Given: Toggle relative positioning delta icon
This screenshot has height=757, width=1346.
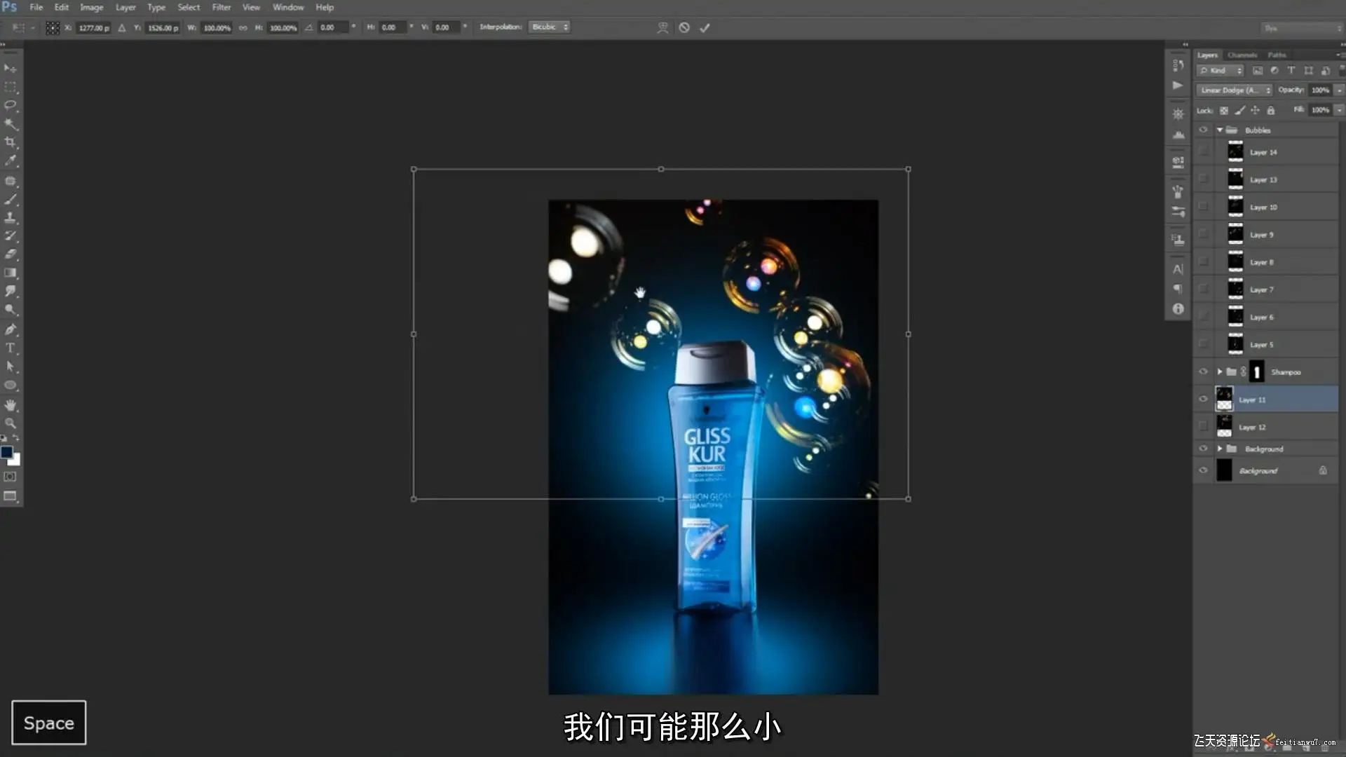Looking at the screenshot, I should (x=121, y=28).
